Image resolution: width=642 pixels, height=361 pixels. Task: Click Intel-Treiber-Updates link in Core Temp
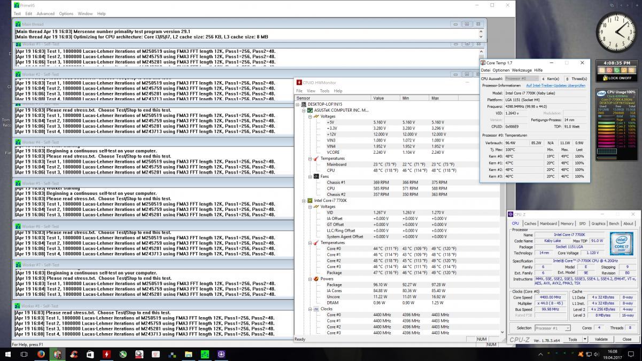(555, 85)
